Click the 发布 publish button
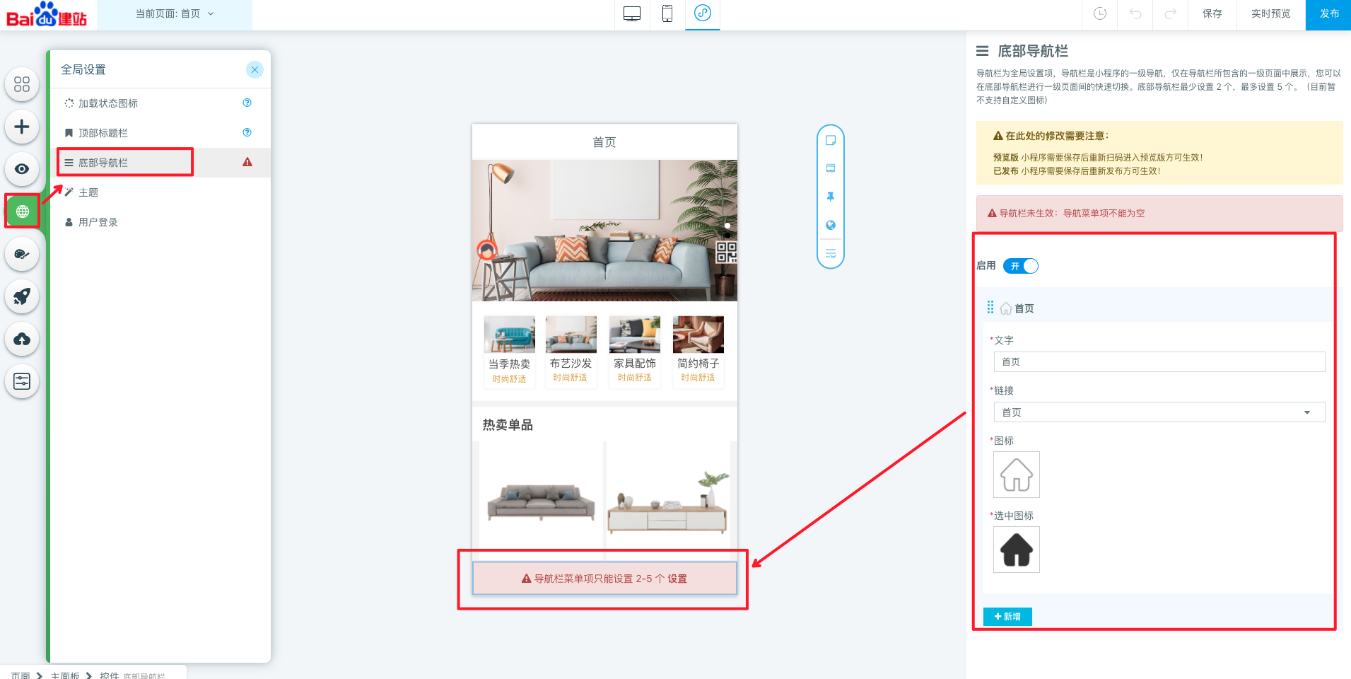 [x=1329, y=14]
